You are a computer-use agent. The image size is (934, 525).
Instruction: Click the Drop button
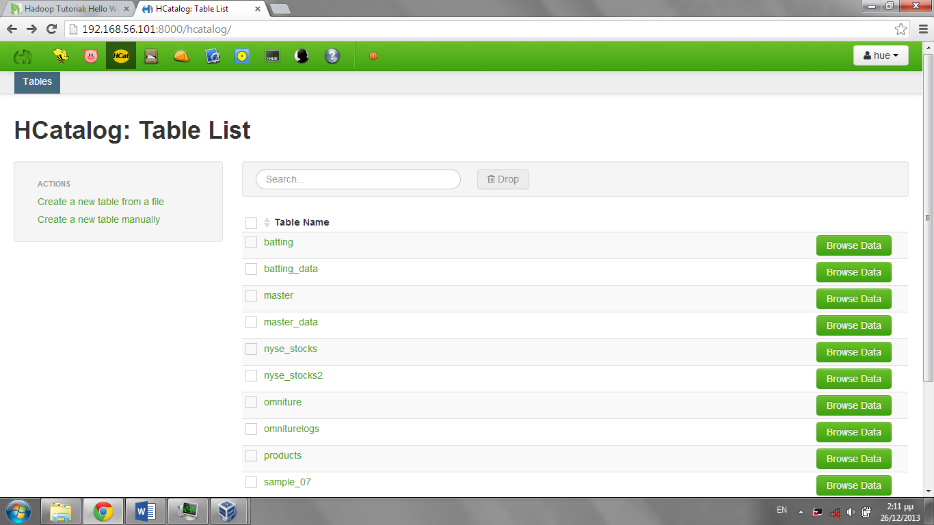pos(503,179)
